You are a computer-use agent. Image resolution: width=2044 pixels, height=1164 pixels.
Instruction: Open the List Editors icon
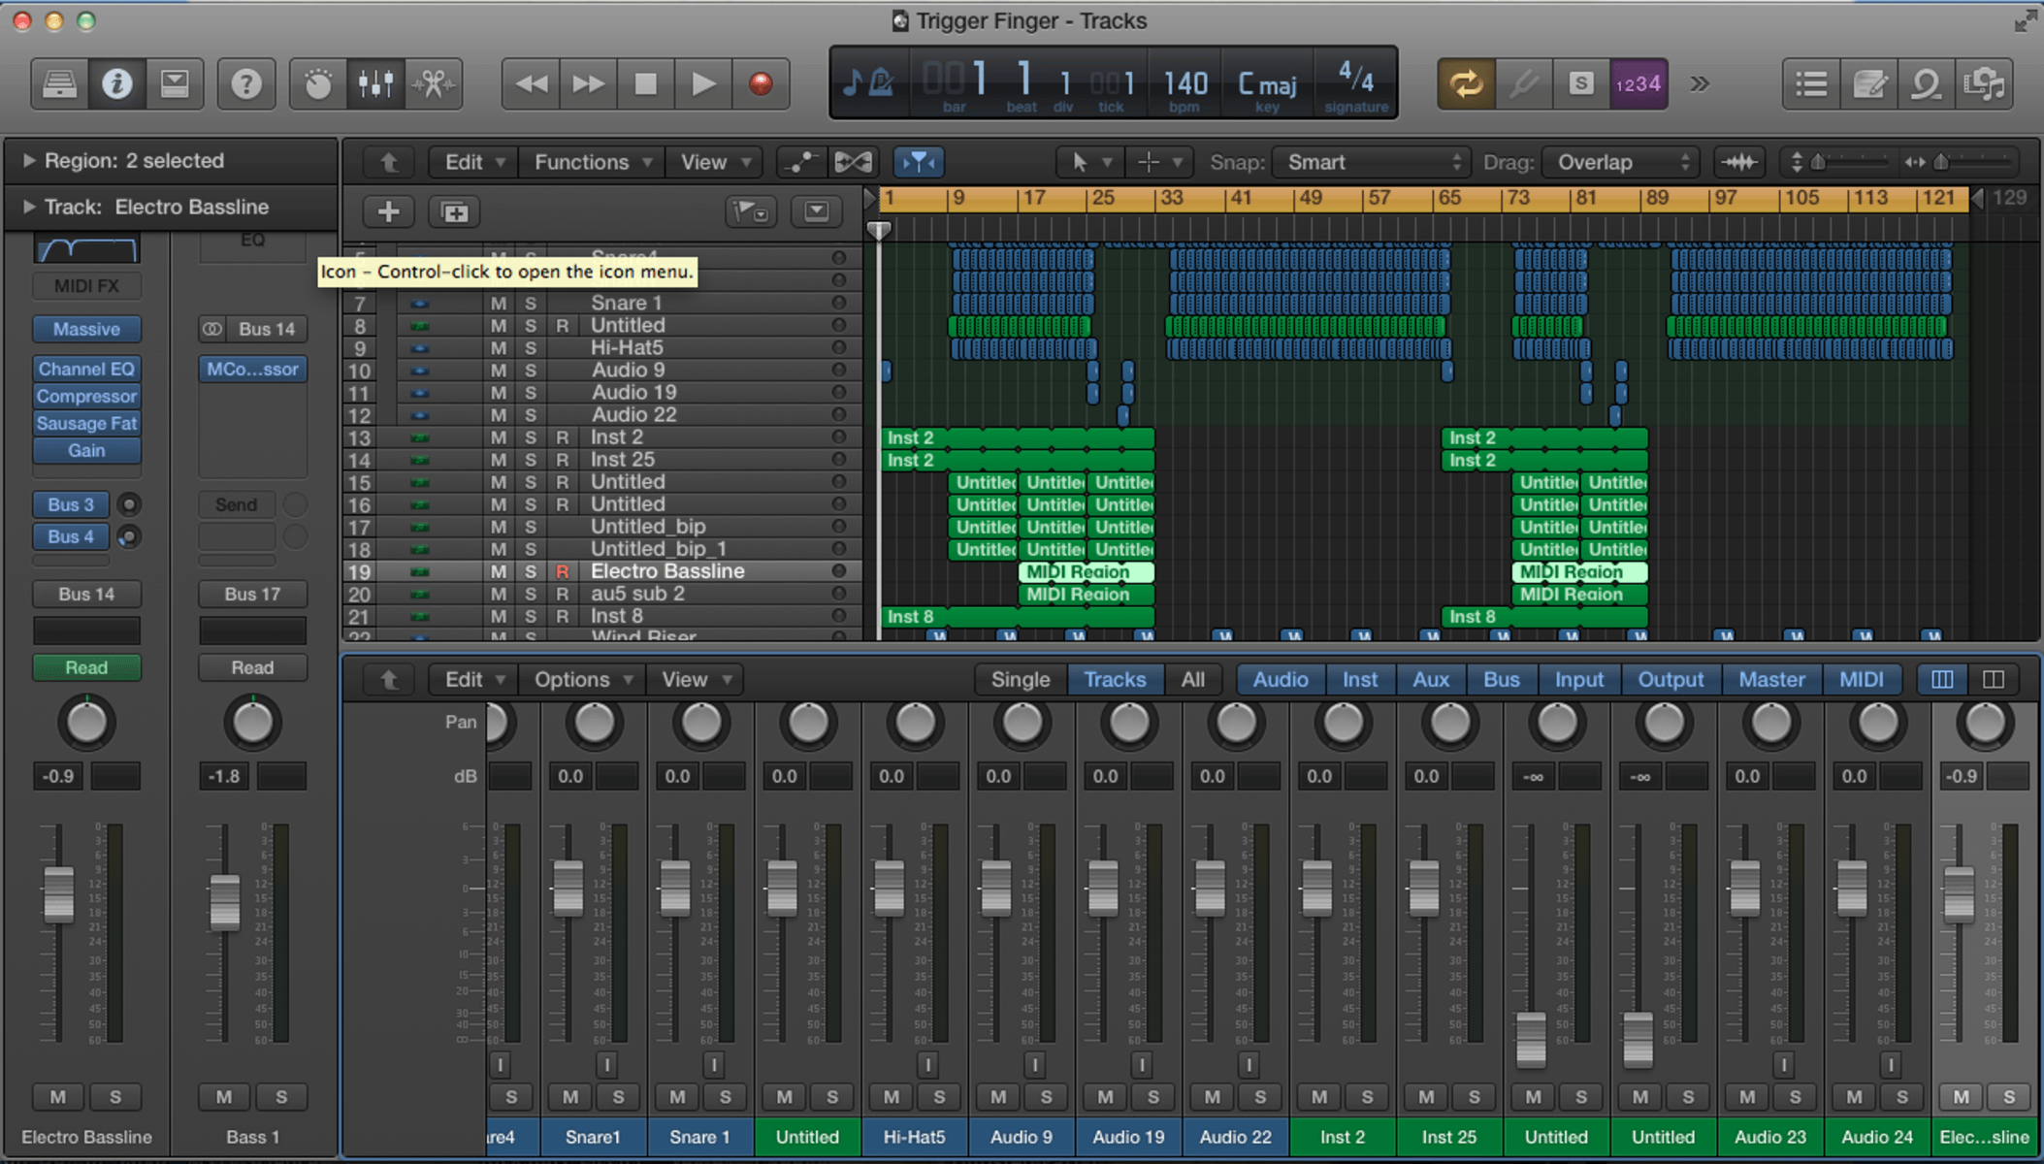point(1811,84)
